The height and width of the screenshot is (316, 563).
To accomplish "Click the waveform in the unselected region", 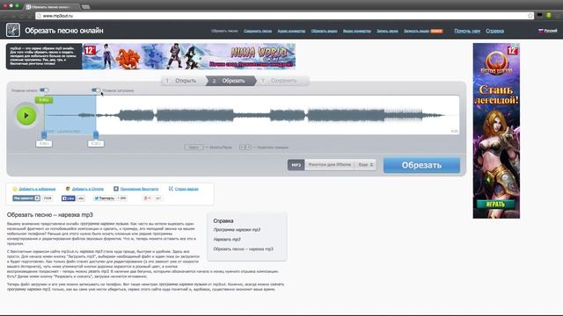I will [277, 115].
